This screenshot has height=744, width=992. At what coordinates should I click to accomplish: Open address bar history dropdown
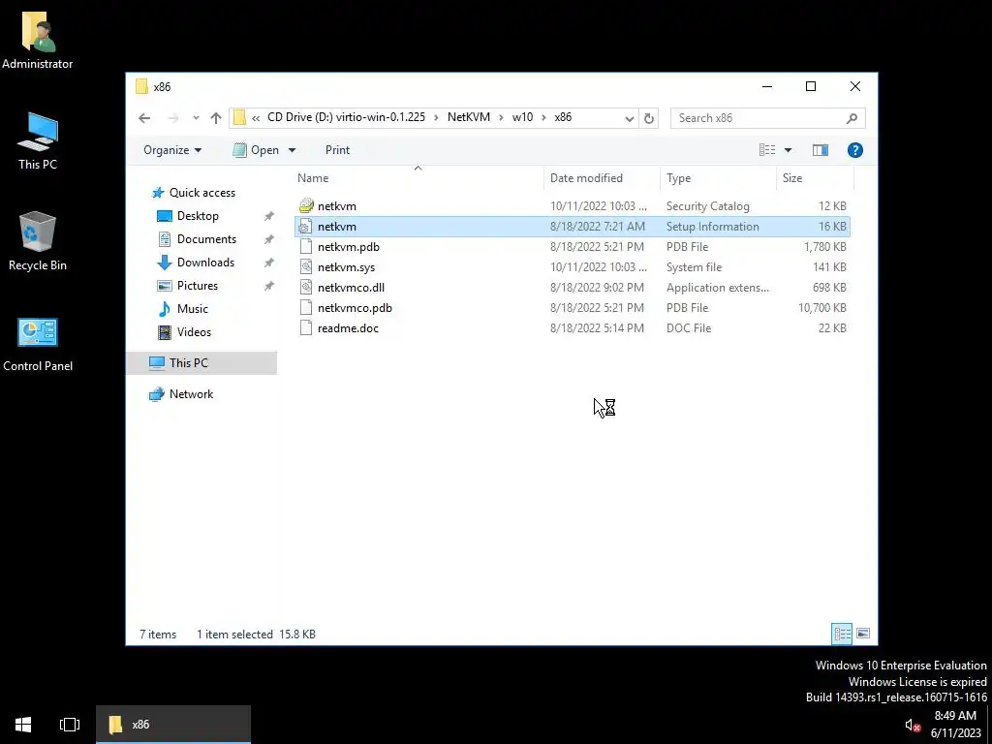[629, 118]
